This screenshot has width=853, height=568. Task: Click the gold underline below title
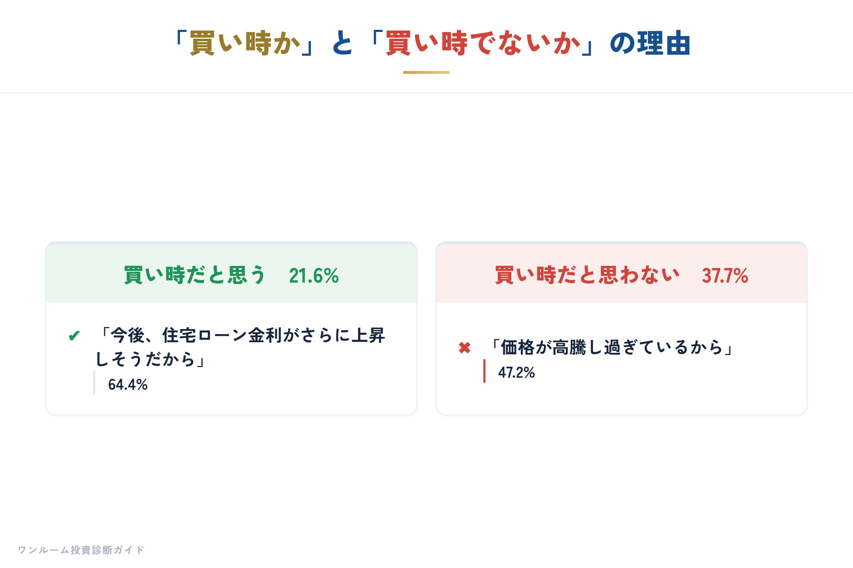click(426, 72)
